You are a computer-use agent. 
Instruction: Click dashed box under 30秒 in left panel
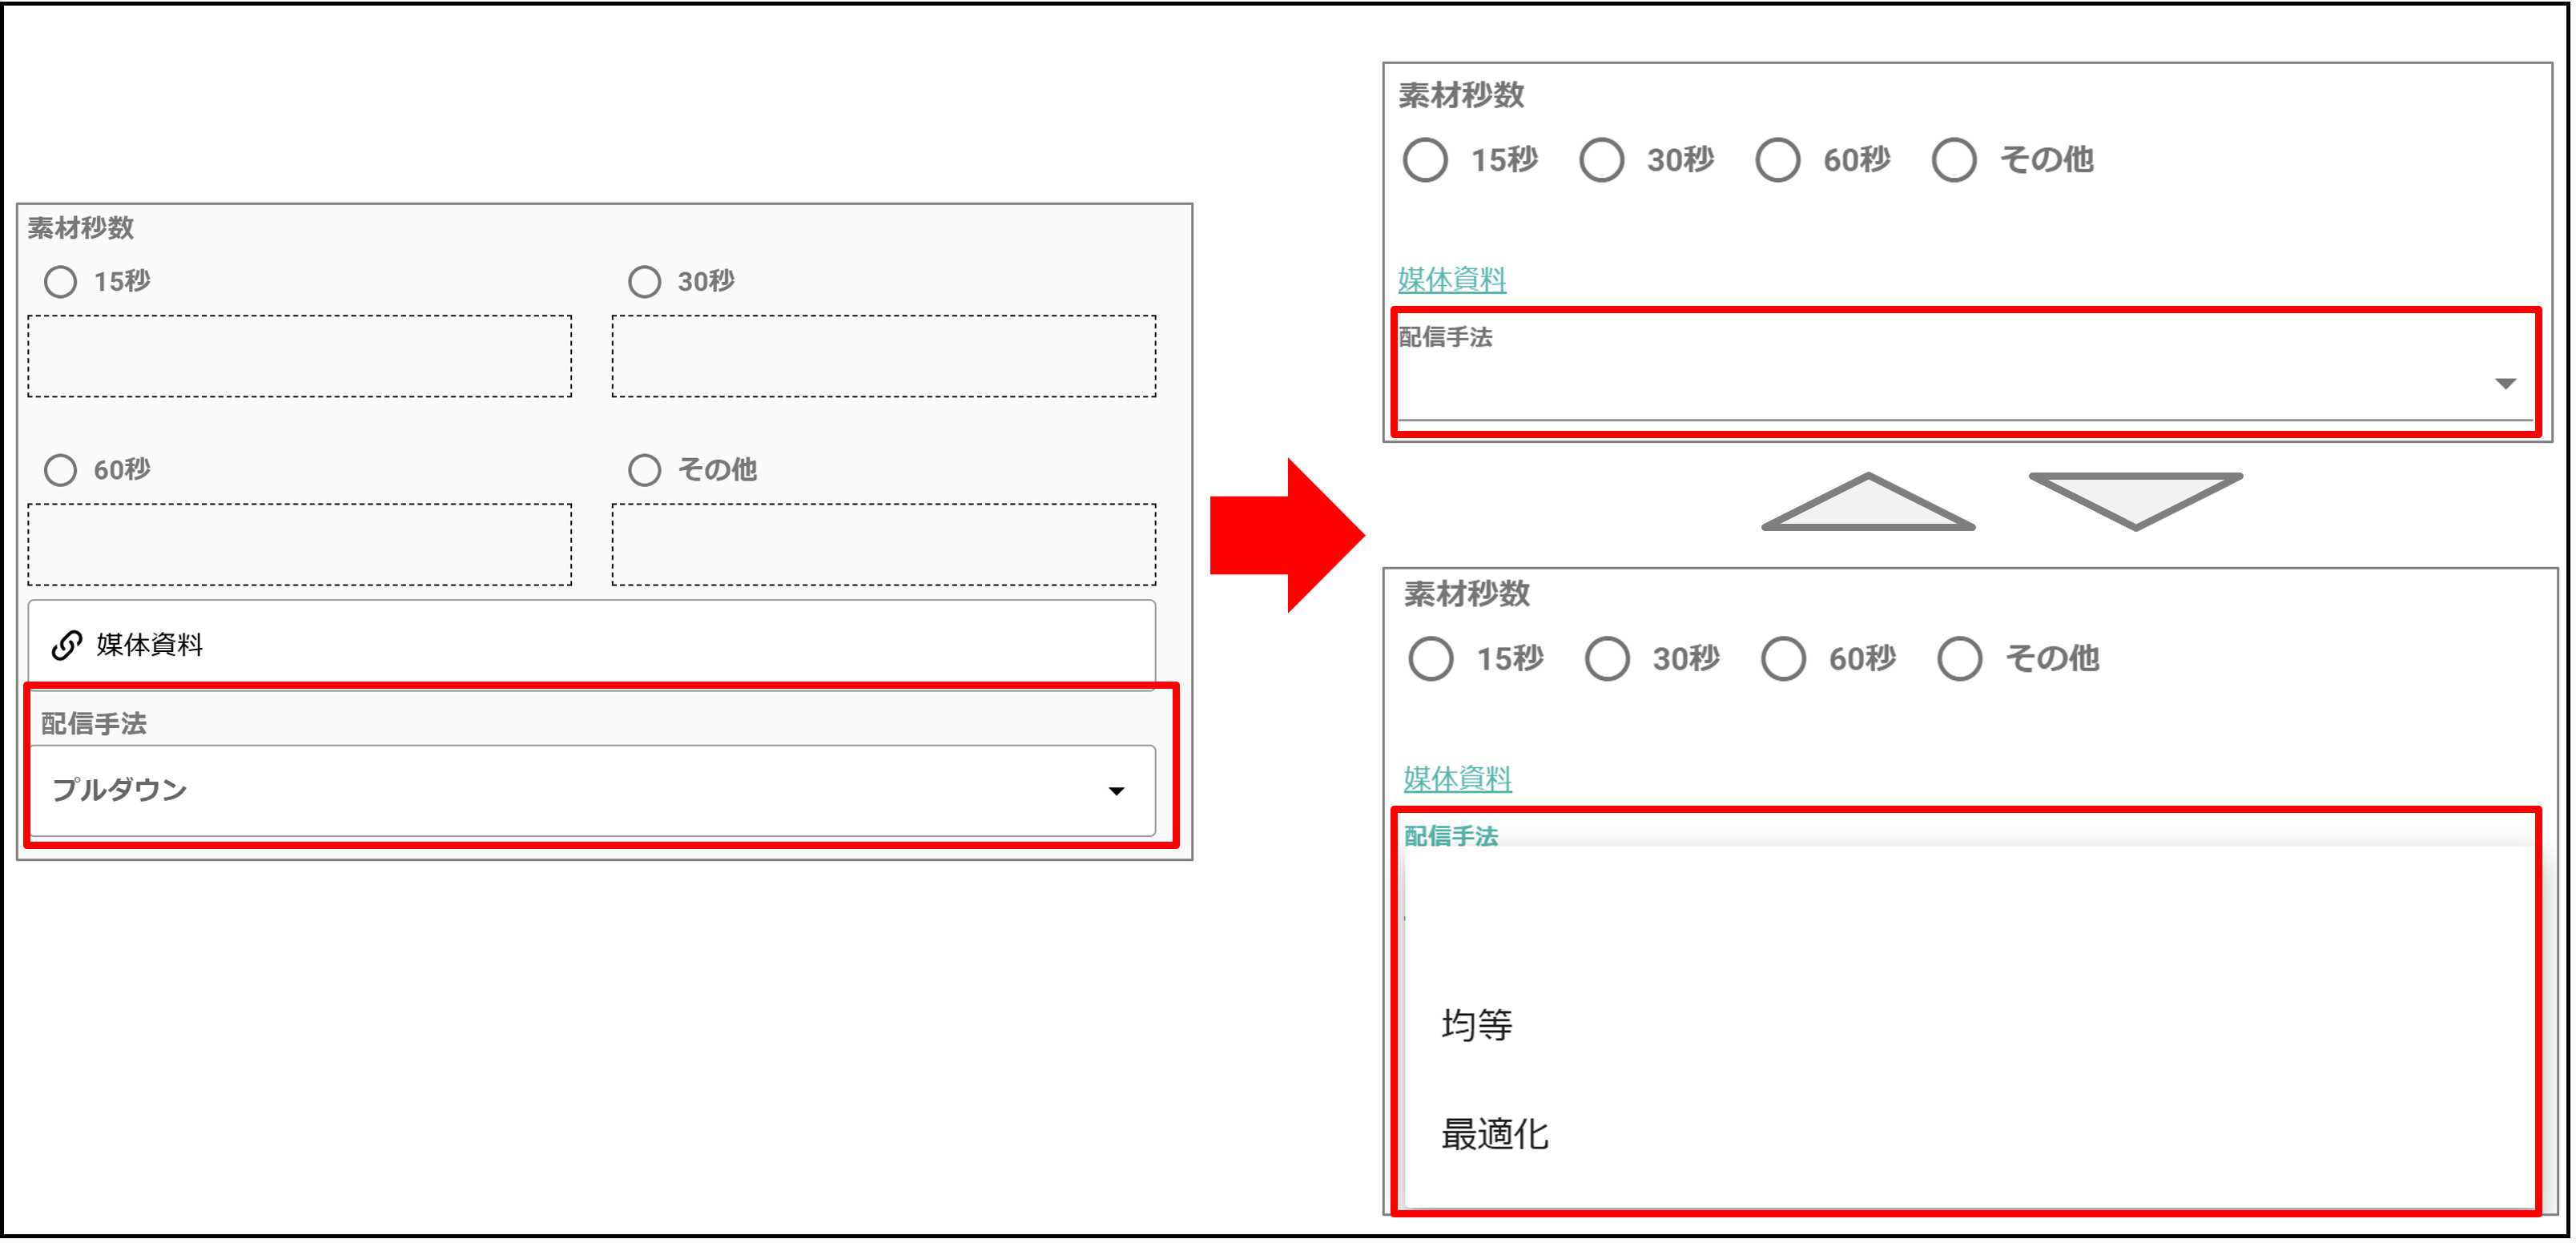(x=884, y=357)
